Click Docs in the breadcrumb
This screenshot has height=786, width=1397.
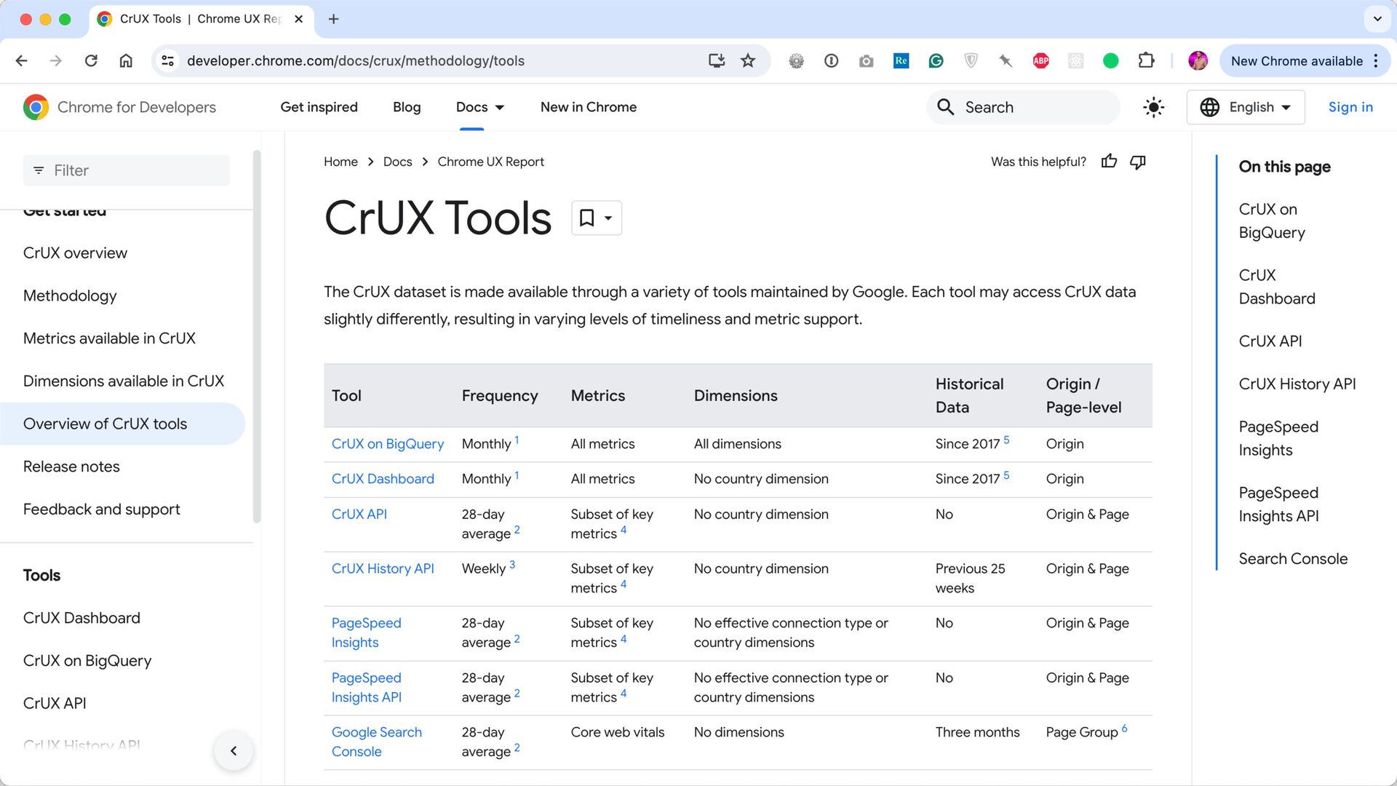pyautogui.click(x=397, y=162)
